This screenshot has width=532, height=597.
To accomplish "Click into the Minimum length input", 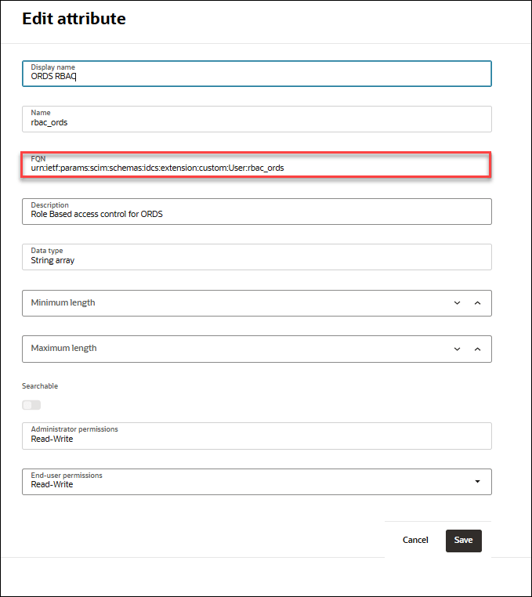I will (235, 303).
